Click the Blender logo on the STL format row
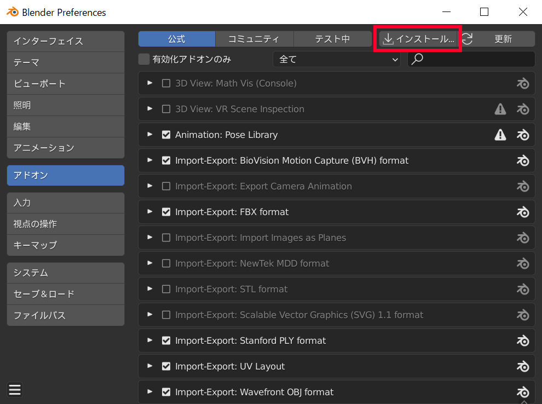The width and height of the screenshot is (542, 404). coord(523,289)
